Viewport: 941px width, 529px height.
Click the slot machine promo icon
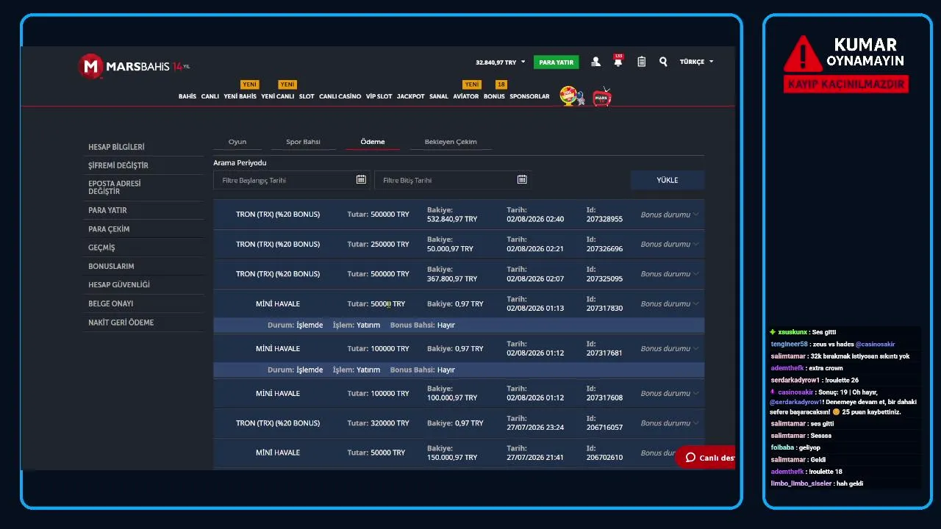point(572,96)
